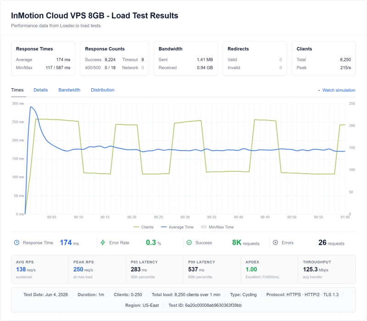The image size is (367, 321).
Task: Open the Distribution tab
Action: (x=102, y=90)
